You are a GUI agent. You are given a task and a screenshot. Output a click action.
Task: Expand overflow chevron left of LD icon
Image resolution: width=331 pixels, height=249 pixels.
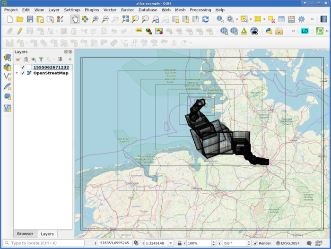pyautogui.click(x=294, y=31)
